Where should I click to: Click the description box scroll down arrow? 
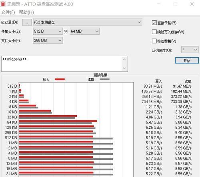tap(124, 68)
